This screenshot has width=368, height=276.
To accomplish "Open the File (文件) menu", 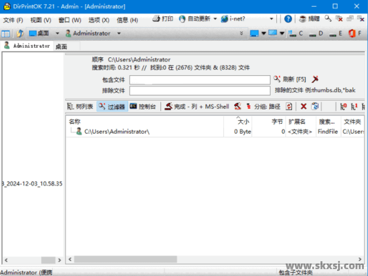I will coord(13,20).
